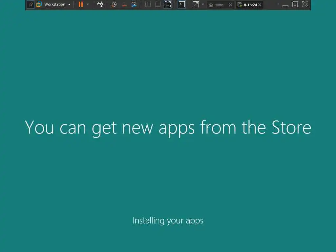Unpin the VMware fullscreen toolbar
This screenshot has height=252, width=336.
coord(31,5)
